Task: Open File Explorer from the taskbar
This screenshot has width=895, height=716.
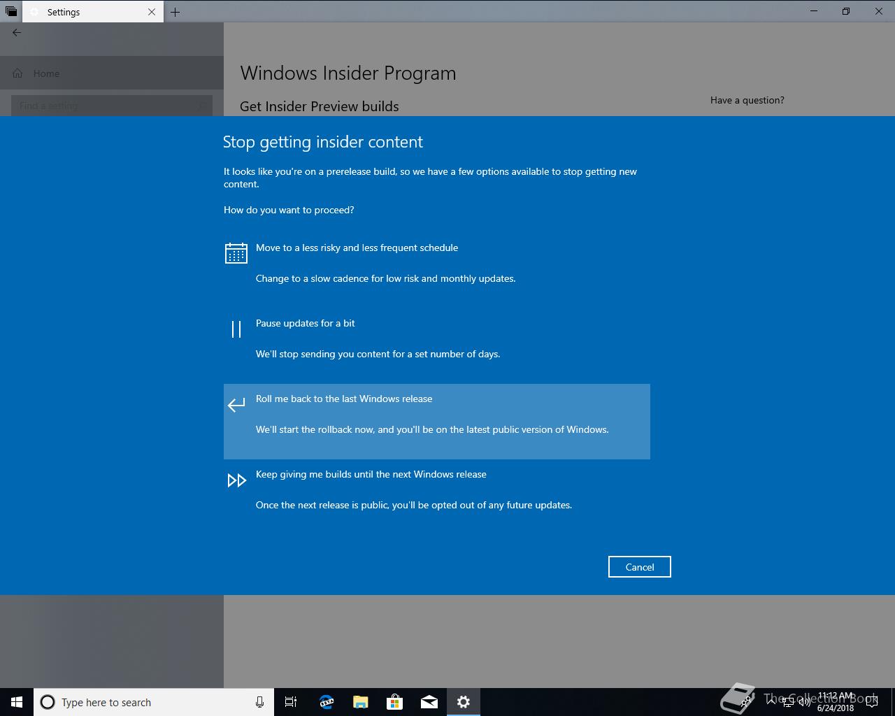Action: pos(360,702)
